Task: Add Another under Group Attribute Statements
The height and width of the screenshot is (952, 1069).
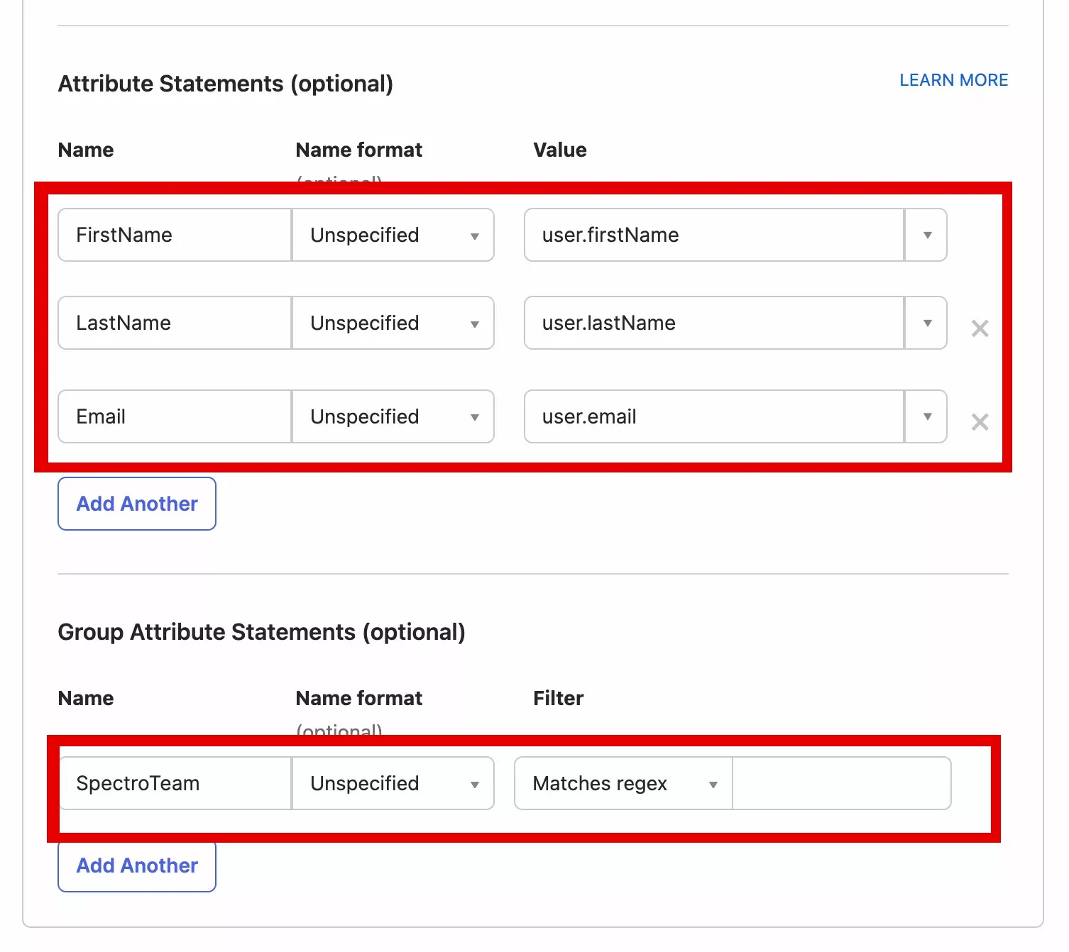Action: (137, 865)
